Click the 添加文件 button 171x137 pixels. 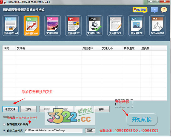coord(10,109)
